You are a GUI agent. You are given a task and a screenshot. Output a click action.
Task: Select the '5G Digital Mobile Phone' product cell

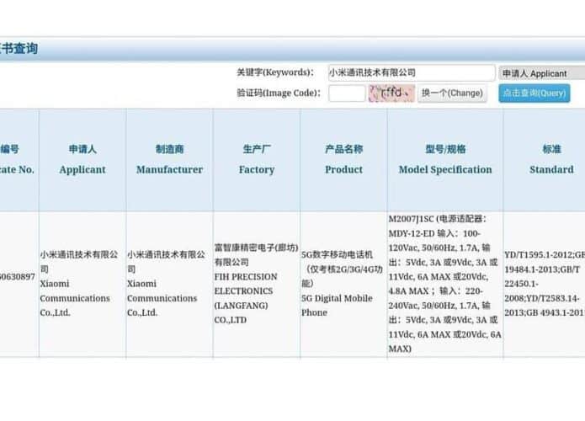pos(343,284)
